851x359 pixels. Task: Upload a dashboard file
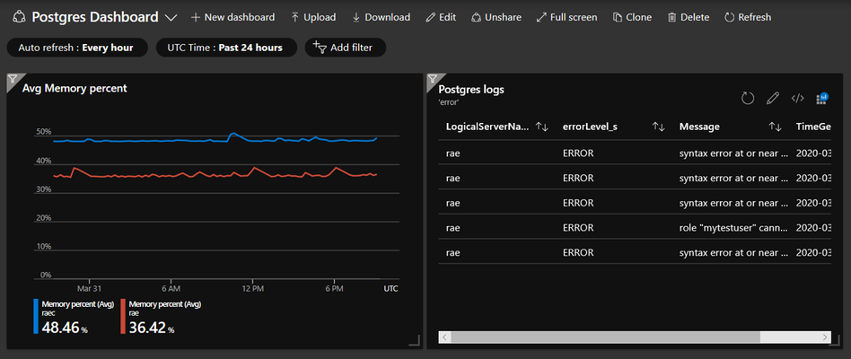point(313,17)
